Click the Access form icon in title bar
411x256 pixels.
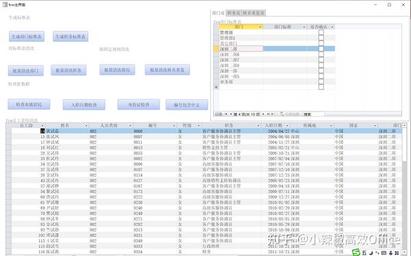(x=5, y=5)
